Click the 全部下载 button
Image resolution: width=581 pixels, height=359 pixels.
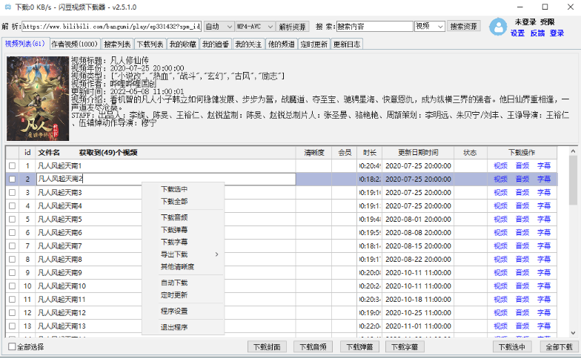pos(559,347)
